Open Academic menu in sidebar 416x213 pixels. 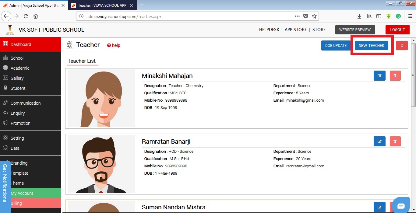tap(30, 68)
